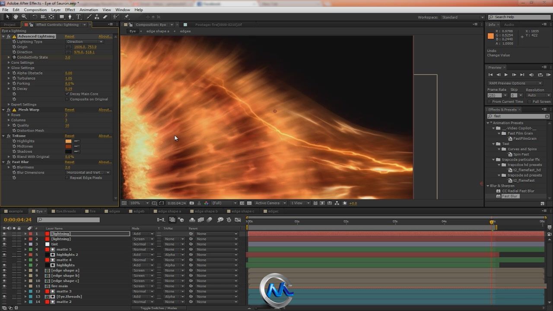Jump to last frame in Preview

coord(522,75)
